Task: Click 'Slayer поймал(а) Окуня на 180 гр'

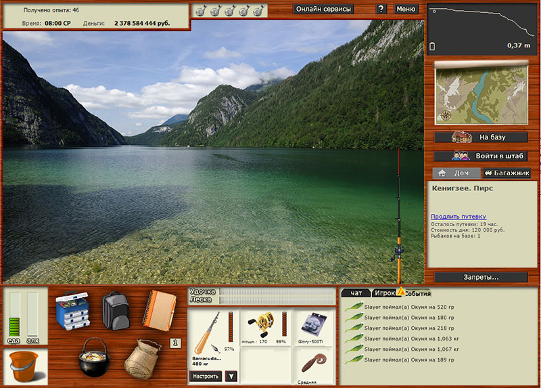Action: pos(409,317)
